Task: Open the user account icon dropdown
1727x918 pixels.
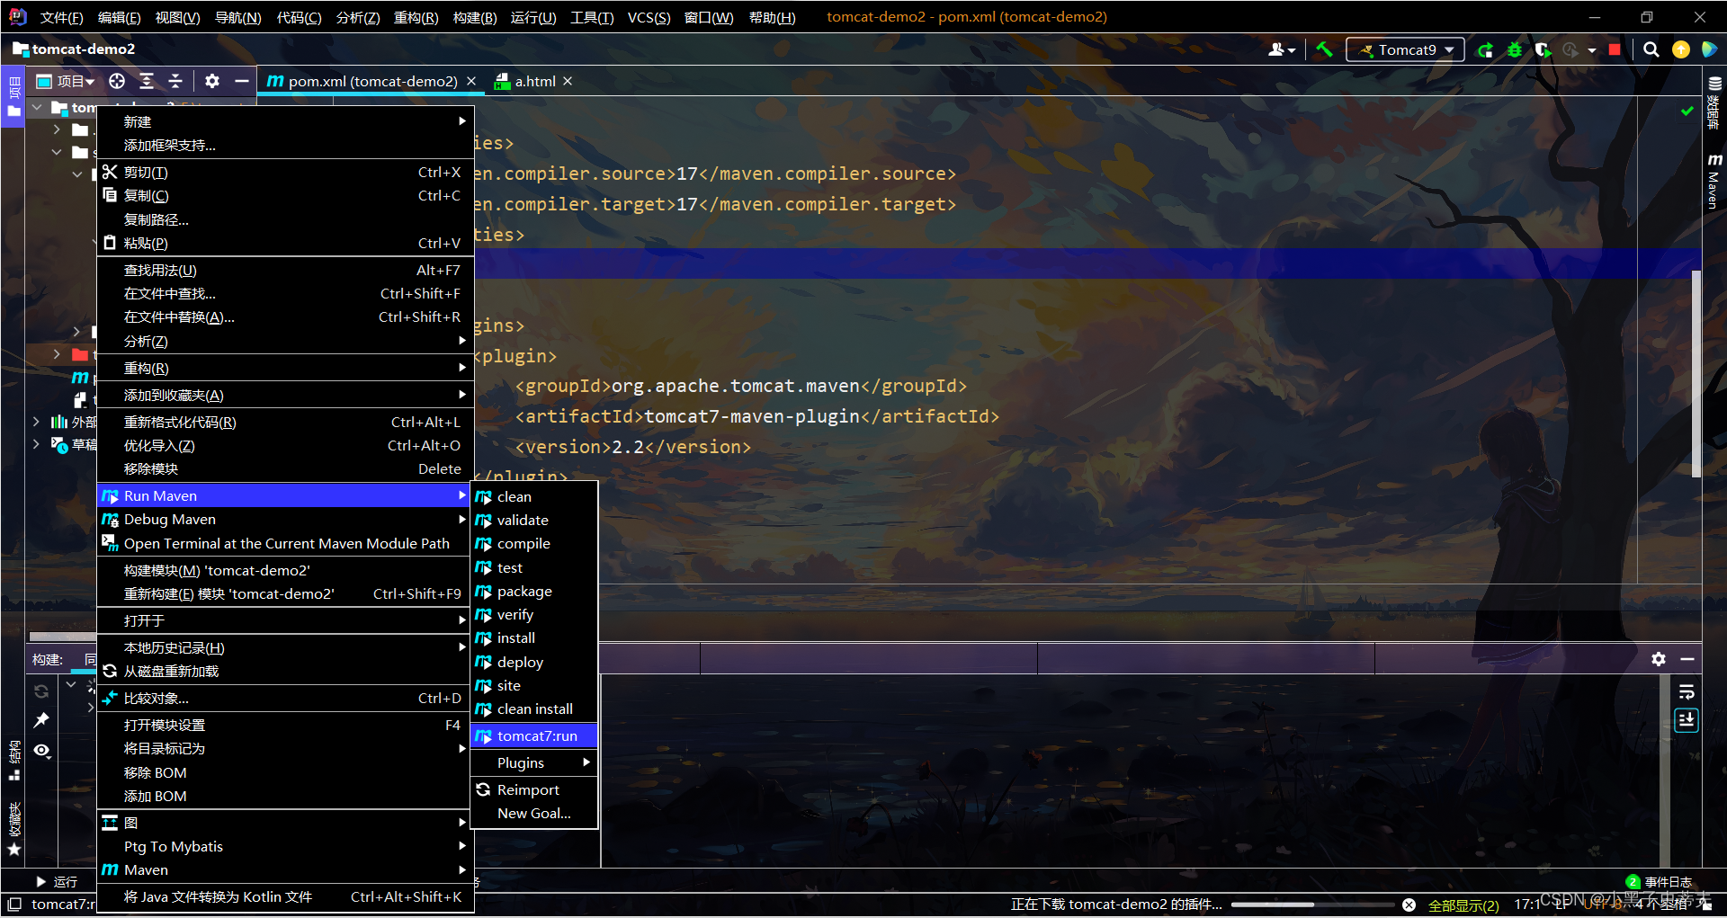Action: (x=1282, y=49)
